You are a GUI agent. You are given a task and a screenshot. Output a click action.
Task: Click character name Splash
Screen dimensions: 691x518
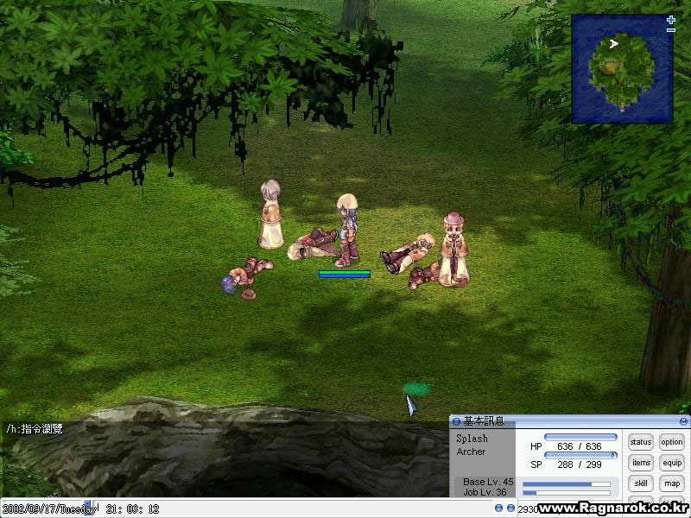[x=472, y=439]
